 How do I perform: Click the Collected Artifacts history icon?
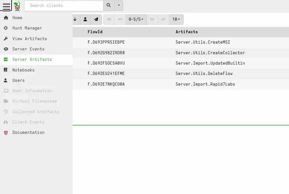tap(6, 112)
